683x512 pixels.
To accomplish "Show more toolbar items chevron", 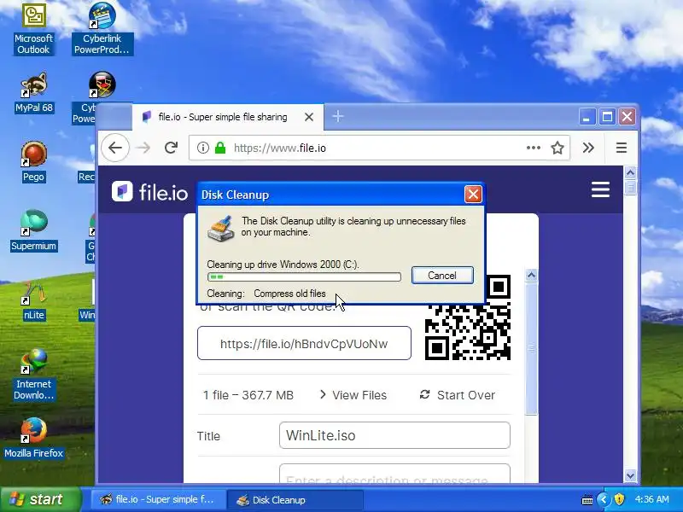I will (588, 148).
